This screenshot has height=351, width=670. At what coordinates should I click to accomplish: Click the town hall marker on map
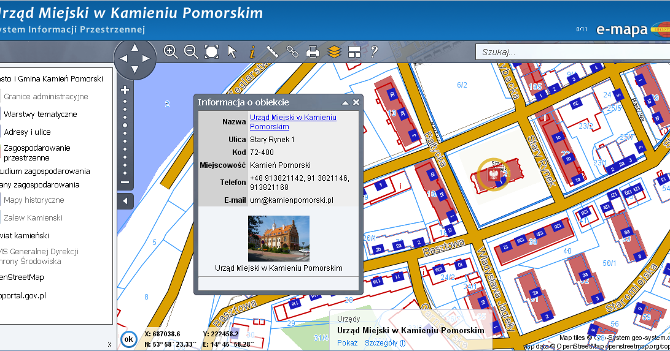click(494, 175)
